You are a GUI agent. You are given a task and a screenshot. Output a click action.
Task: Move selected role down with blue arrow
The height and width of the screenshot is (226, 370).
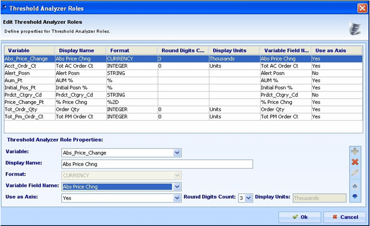pyautogui.click(x=355, y=196)
